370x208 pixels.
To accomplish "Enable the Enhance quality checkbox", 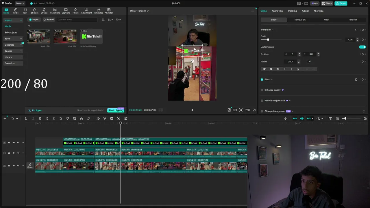I will (262, 90).
